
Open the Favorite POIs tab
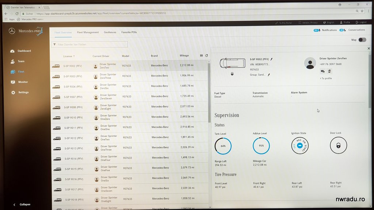pos(129,32)
